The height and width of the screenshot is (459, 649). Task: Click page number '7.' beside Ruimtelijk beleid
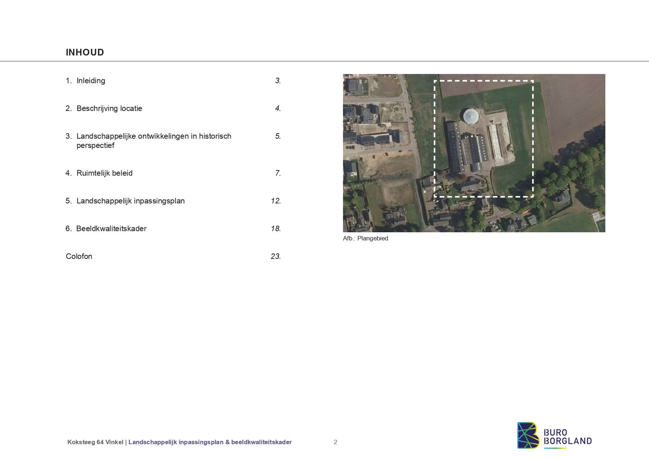(x=278, y=173)
